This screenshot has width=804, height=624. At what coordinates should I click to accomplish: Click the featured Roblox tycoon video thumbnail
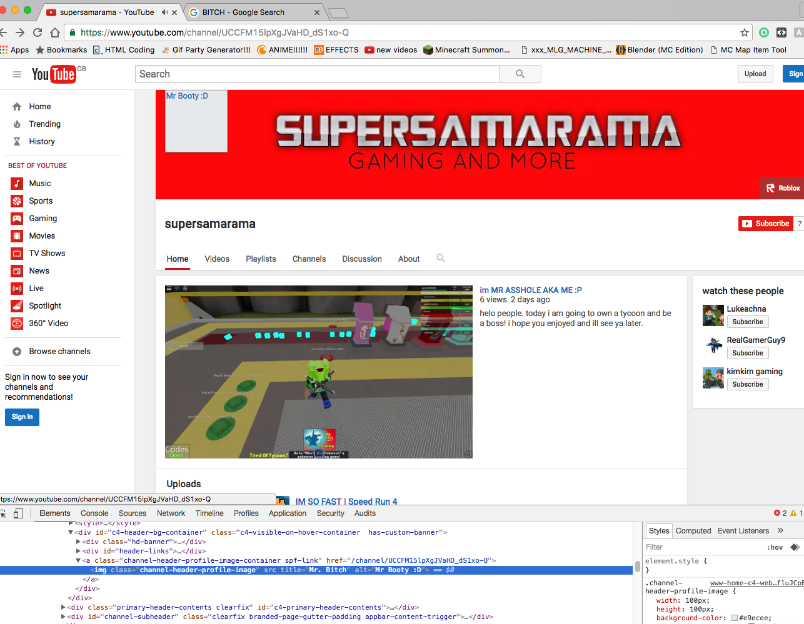319,372
